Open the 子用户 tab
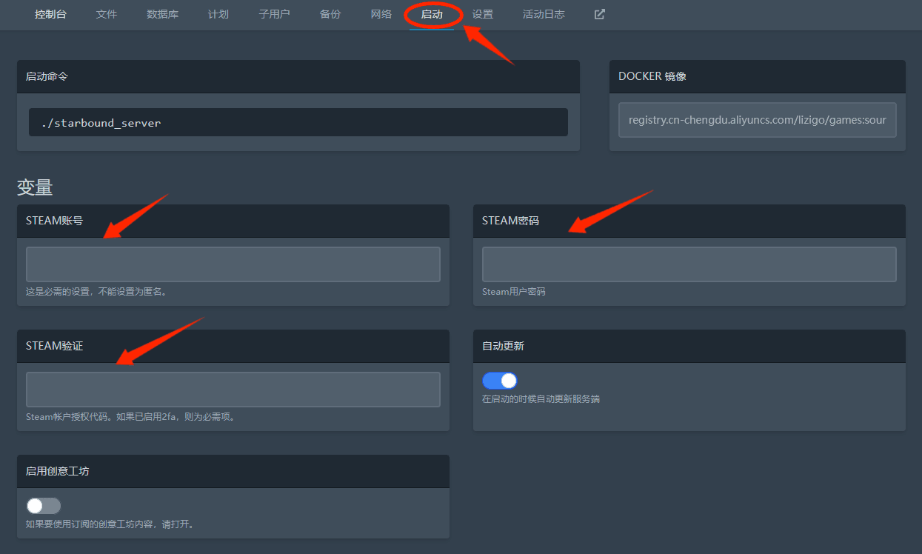 275,14
